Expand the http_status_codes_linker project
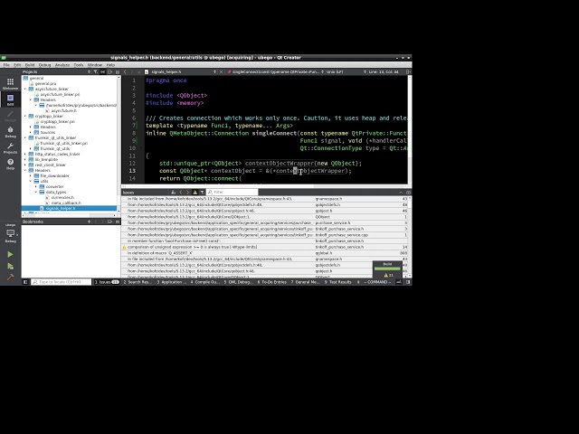The image size is (579, 434). [x=25, y=154]
